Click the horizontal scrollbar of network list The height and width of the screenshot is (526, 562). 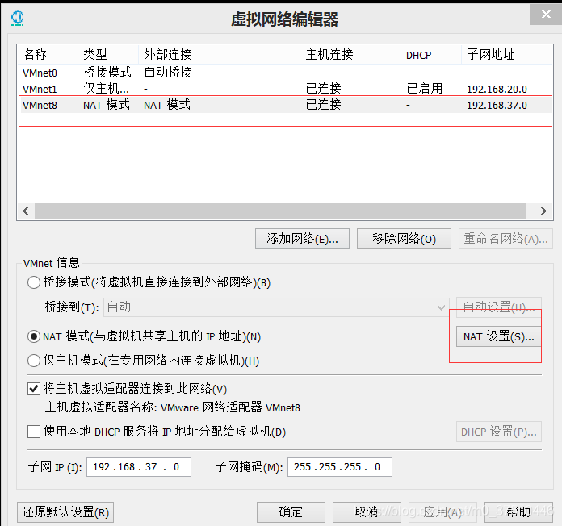click(x=280, y=211)
